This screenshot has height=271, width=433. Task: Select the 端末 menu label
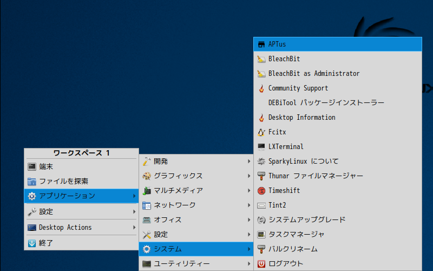tap(46, 166)
